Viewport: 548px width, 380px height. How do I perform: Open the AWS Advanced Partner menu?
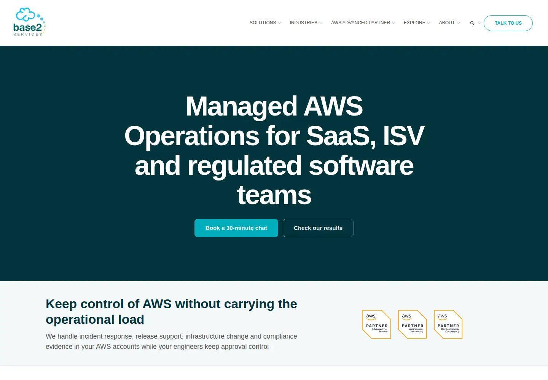tap(360, 23)
